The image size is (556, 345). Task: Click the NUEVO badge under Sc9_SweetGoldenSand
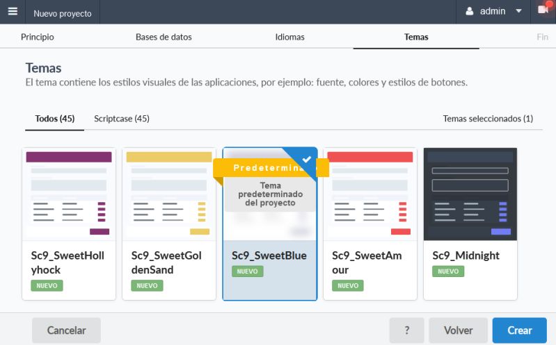click(147, 285)
